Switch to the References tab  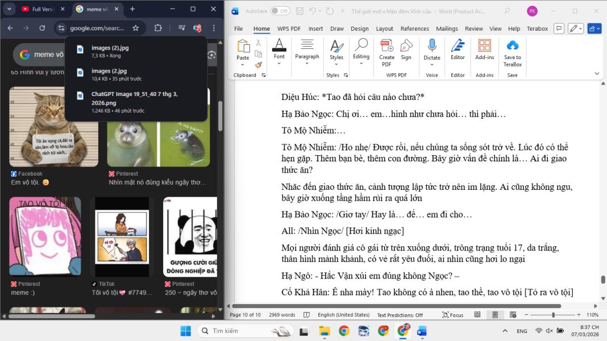[414, 28]
